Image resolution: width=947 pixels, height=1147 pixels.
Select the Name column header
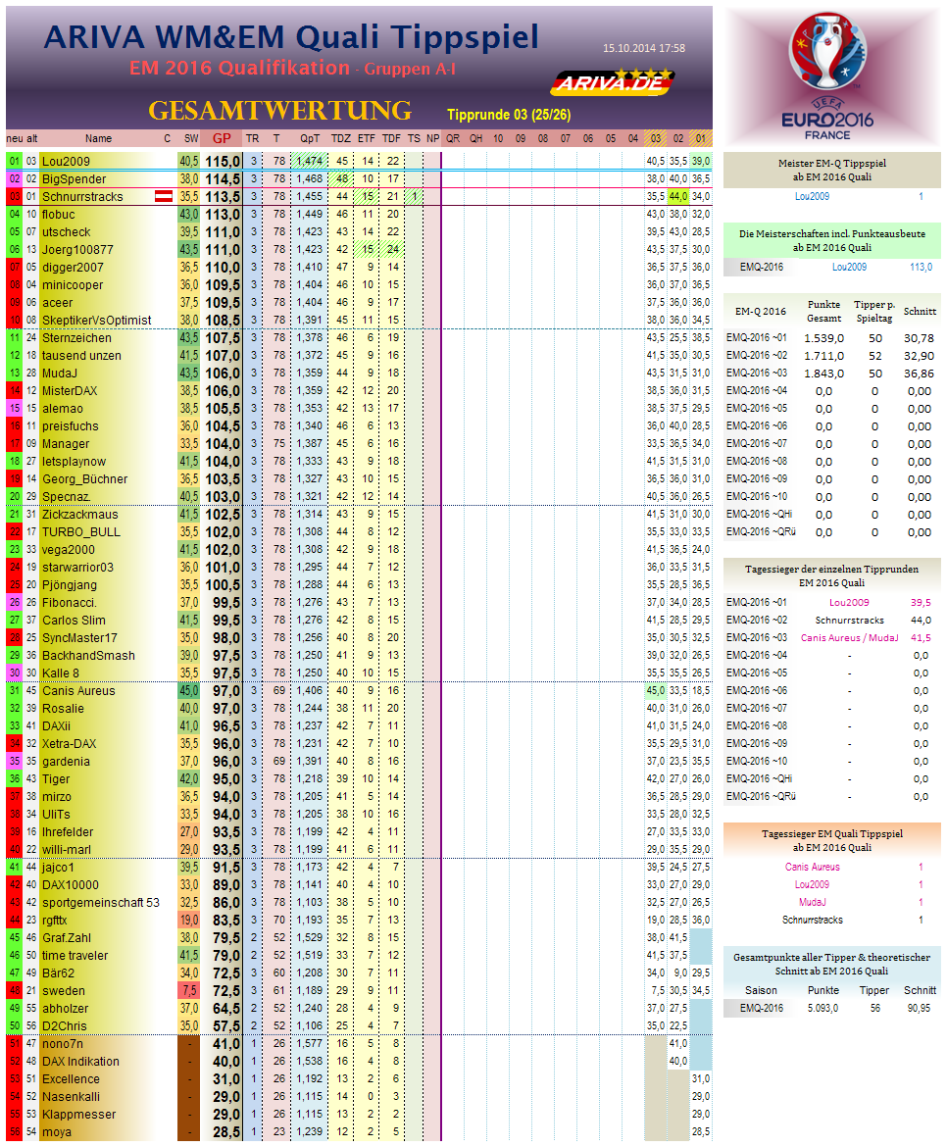coord(98,138)
